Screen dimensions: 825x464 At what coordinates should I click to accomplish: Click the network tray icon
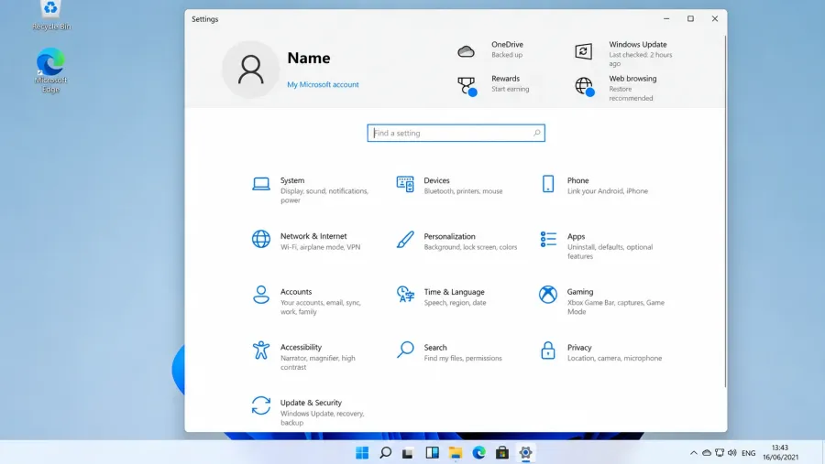pos(720,453)
